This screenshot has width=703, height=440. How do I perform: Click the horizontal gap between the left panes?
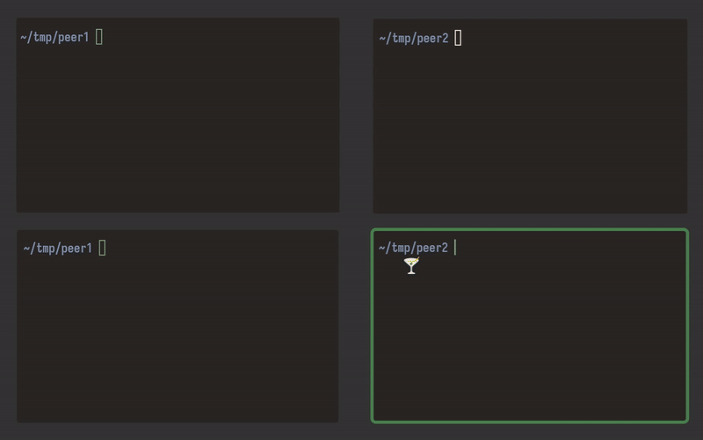pos(178,221)
